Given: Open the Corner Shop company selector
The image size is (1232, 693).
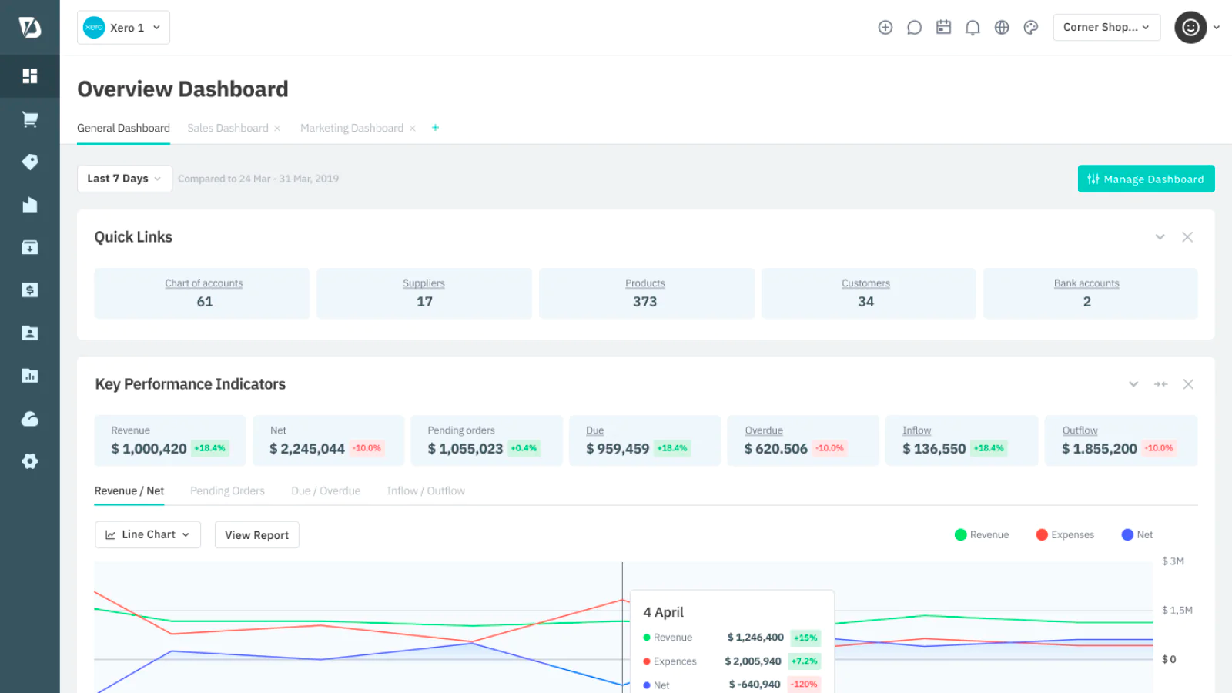Looking at the screenshot, I should coord(1106,27).
